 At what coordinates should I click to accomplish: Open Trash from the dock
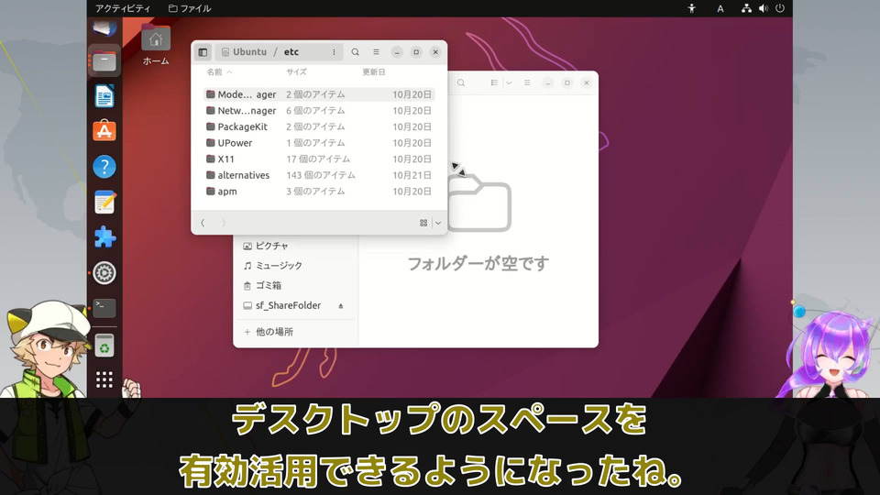pyautogui.click(x=104, y=346)
